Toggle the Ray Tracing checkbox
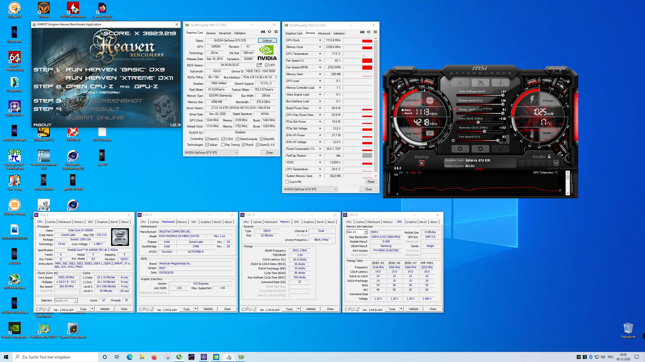645x362 pixels. coord(223,145)
